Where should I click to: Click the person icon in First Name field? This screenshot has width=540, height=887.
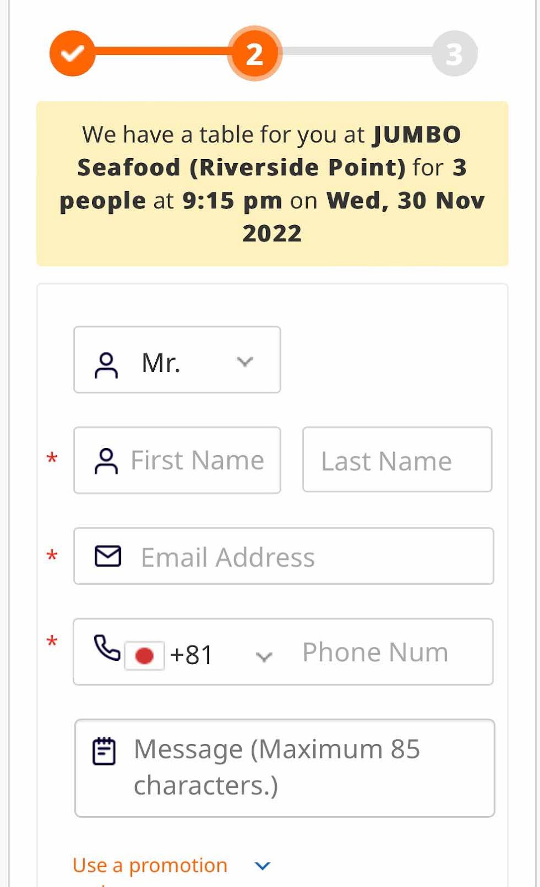tap(106, 461)
